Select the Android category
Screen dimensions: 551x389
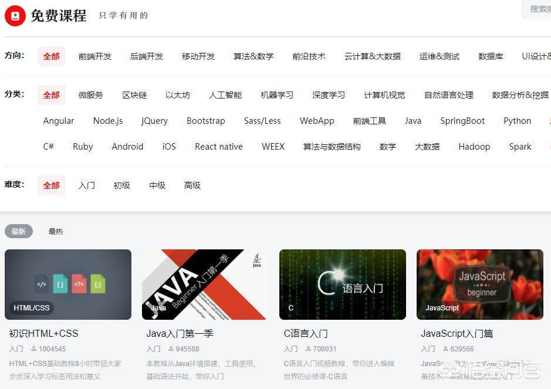coord(127,147)
